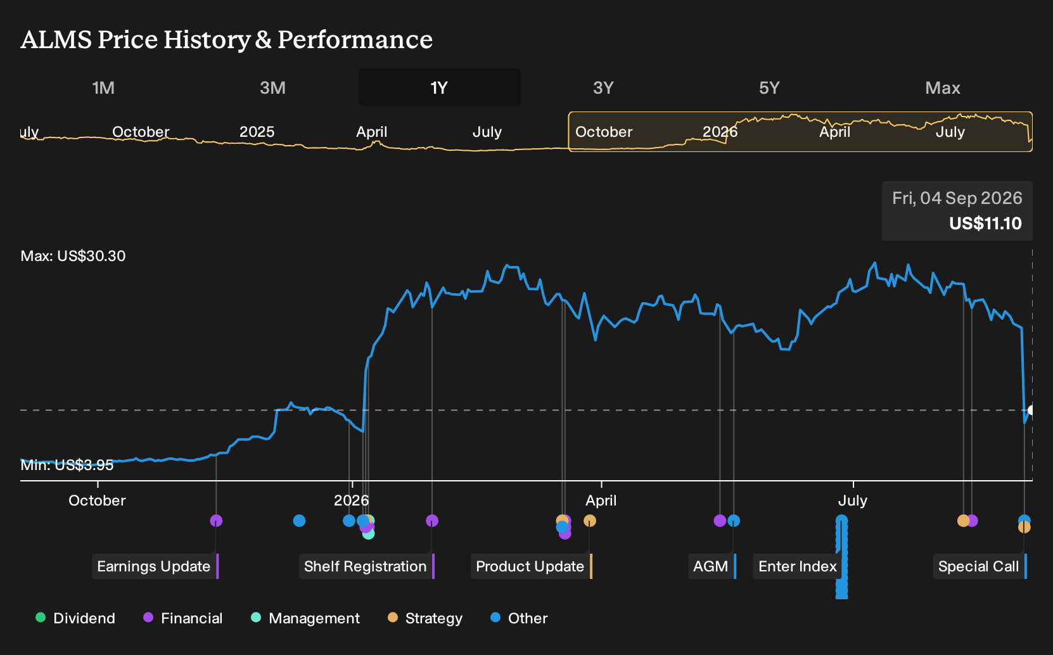1053x655 pixels.
Task: Select the 1M time range tab
Action: coord(103,87)
